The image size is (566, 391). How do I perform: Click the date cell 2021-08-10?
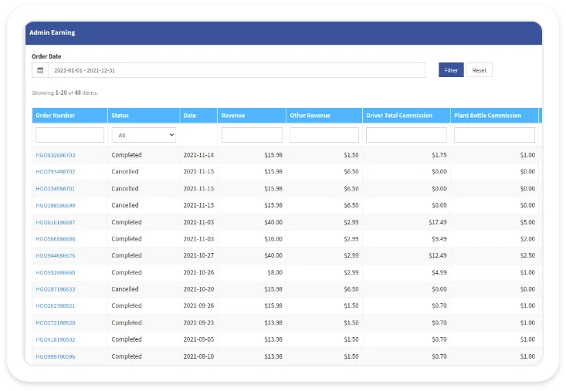pyautogui.click(x=198, y=356)
